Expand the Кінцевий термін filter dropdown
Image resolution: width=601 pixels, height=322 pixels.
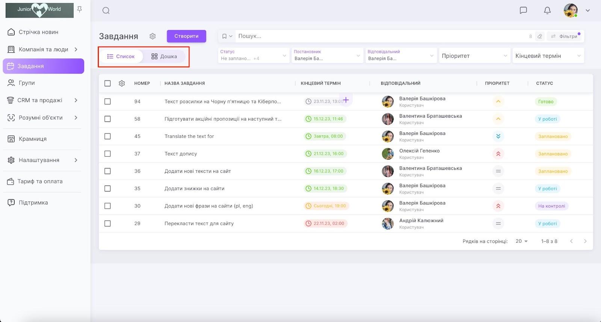[x=548, y=56]
